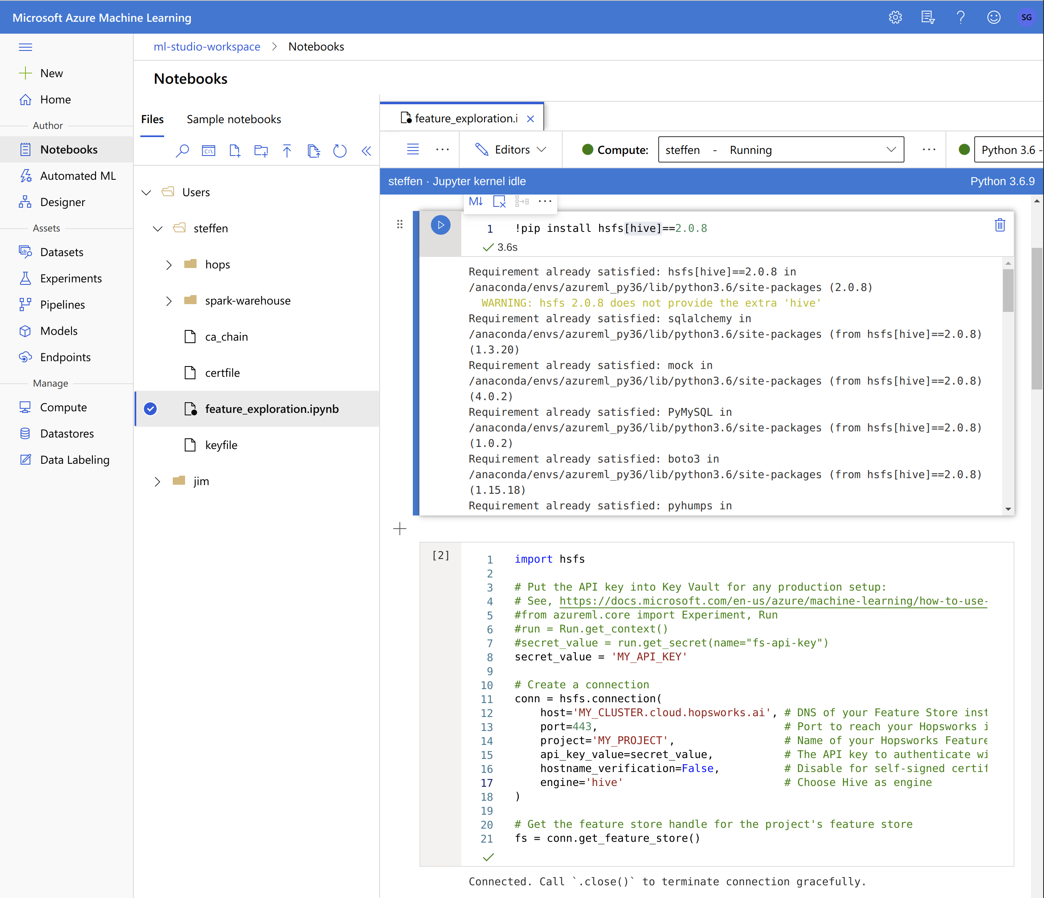Convert the cell to Markdown
The height and width of the screenshot is (898, 1044).
click(475, 201)
